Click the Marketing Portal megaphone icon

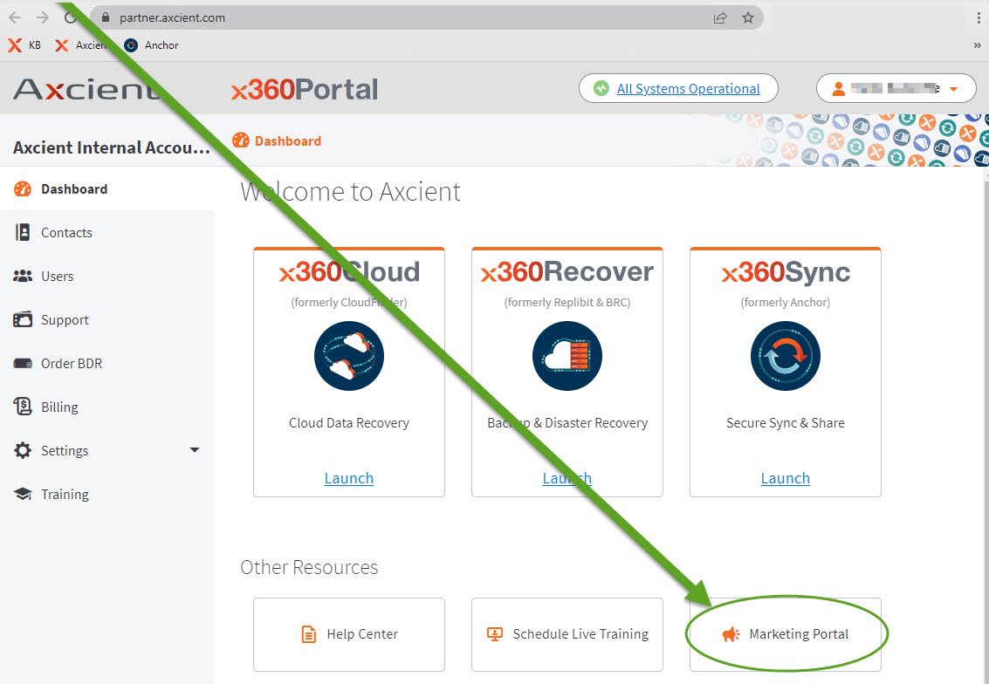[x=731, y=634]
